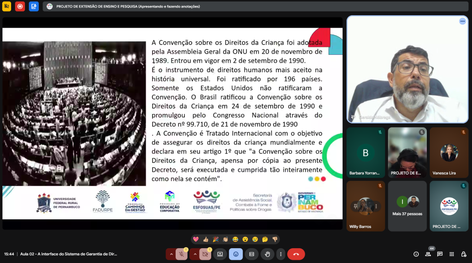
Task: Click the presentation title tab at top
Action: pos(122,6)
